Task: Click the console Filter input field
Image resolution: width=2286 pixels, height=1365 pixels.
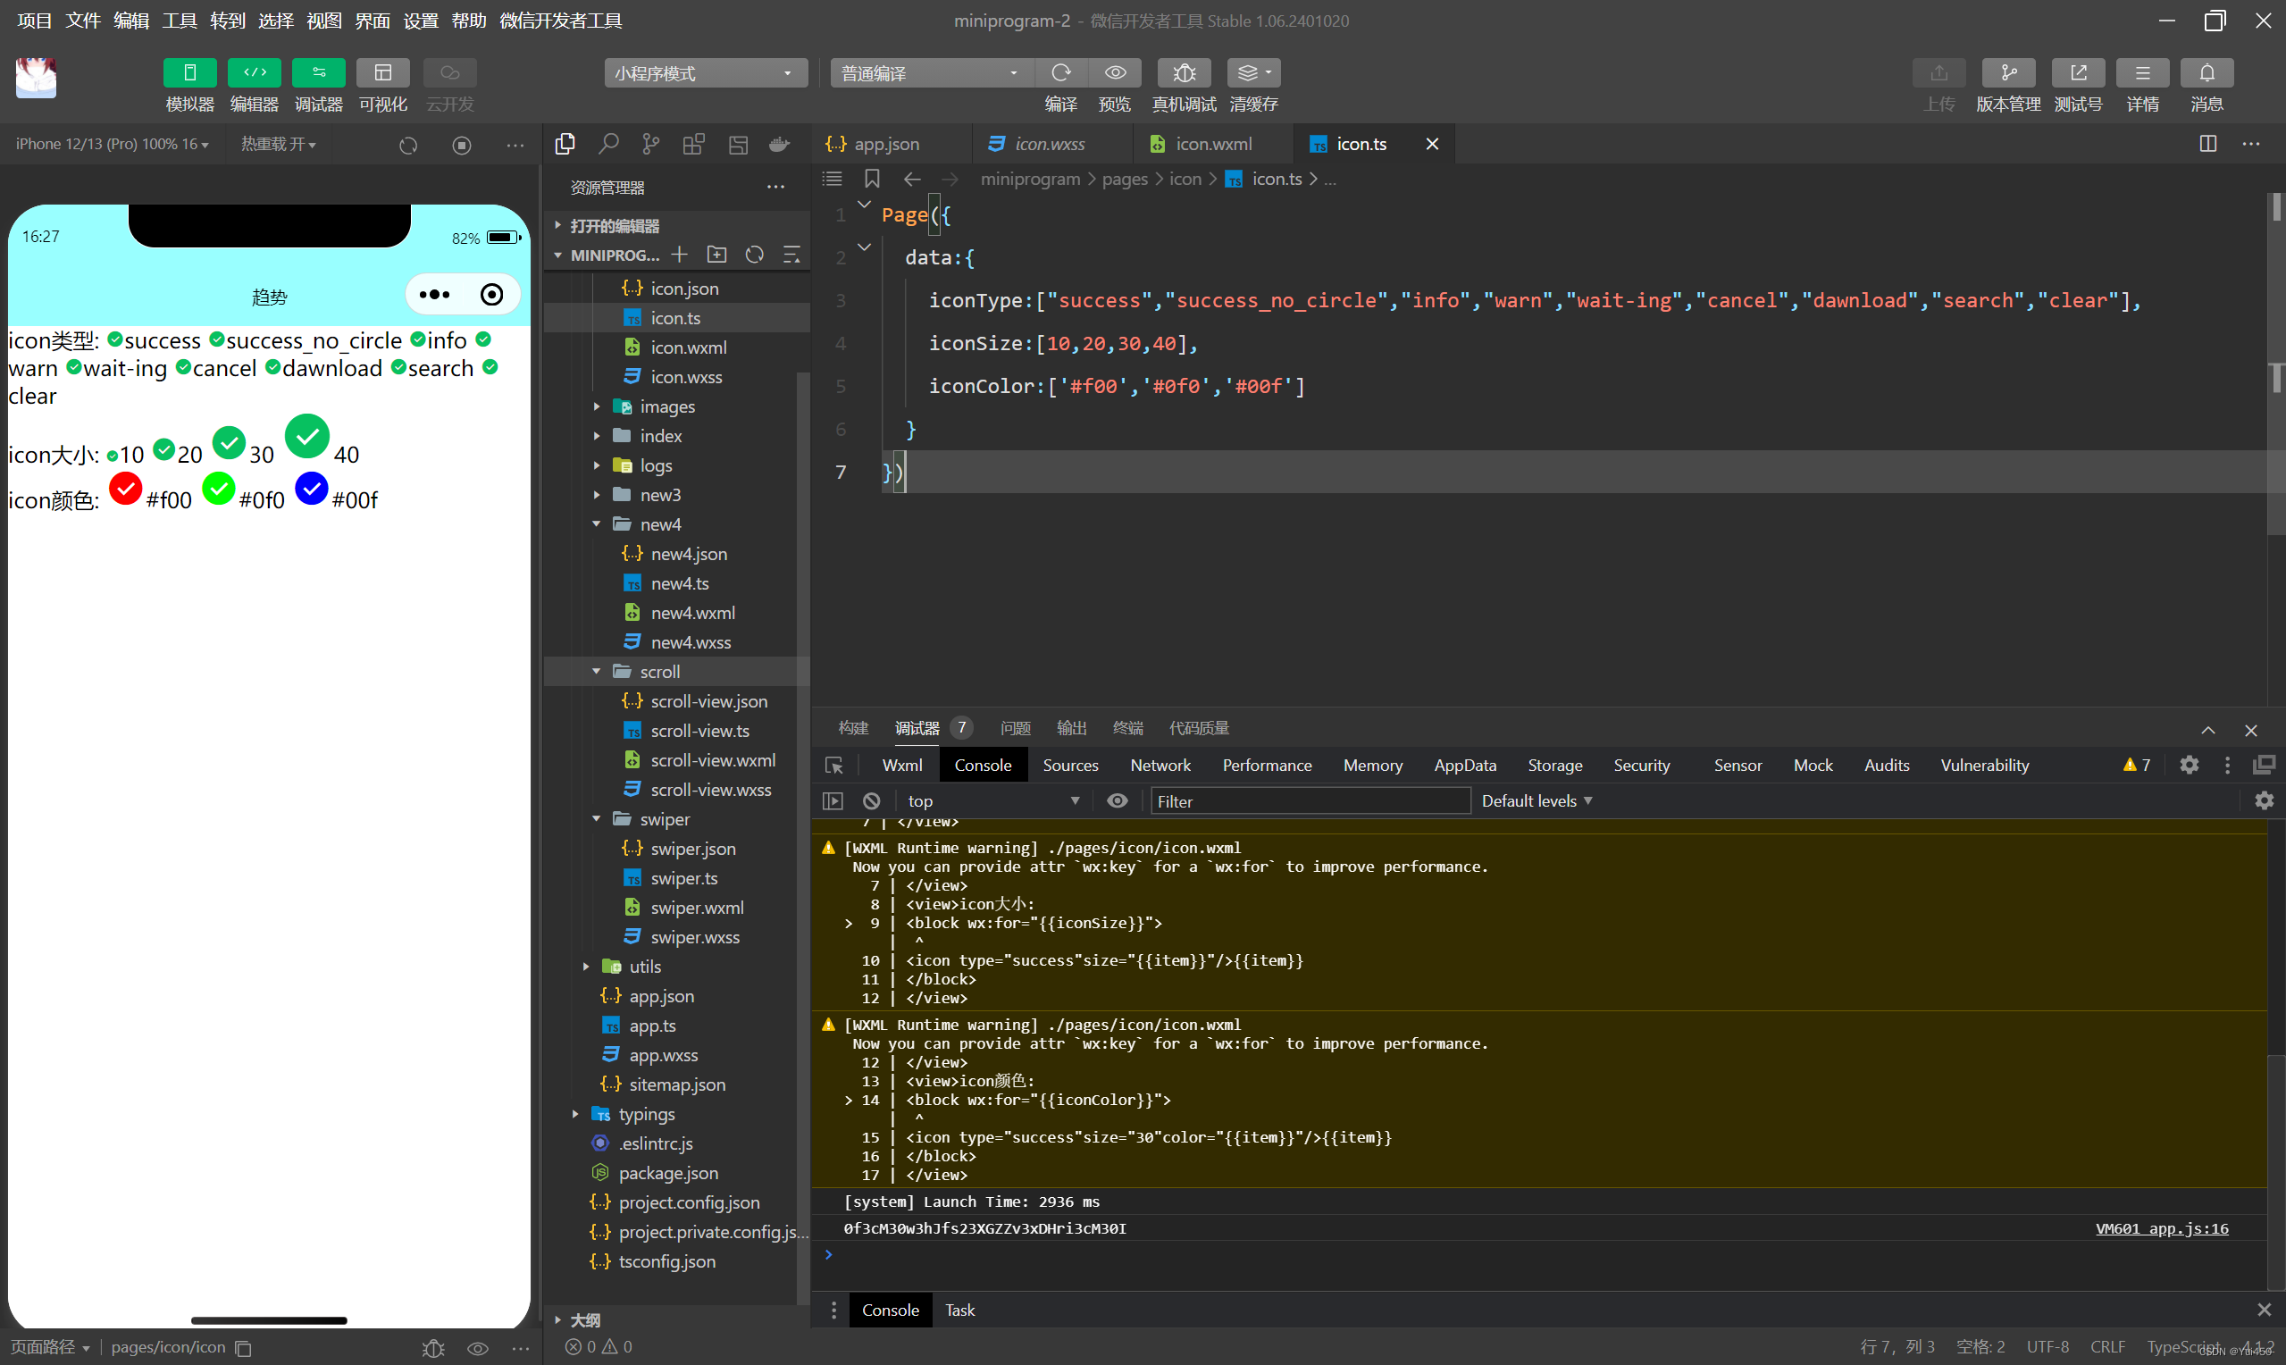Action: point(1310,801)
